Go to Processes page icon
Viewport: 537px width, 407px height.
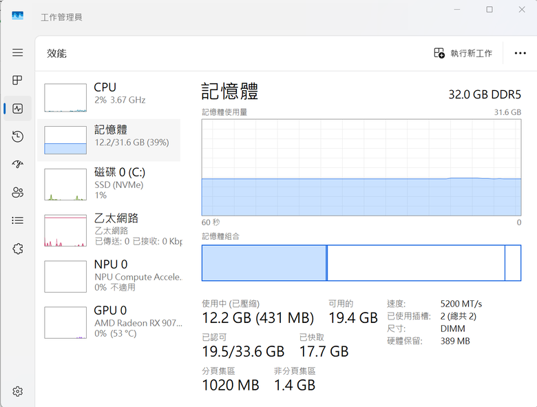(x=17, y=80)
